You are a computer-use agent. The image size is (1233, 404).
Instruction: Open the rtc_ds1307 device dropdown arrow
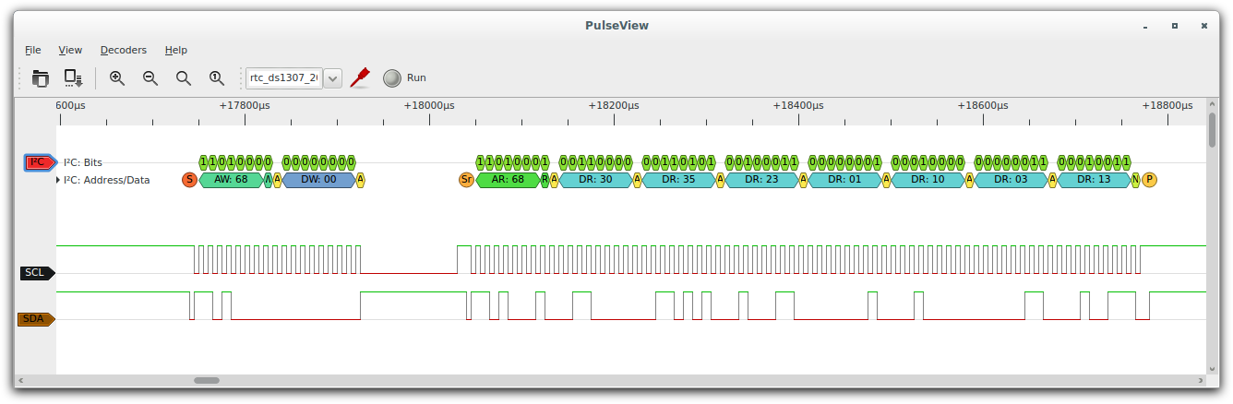click(333, 78)
